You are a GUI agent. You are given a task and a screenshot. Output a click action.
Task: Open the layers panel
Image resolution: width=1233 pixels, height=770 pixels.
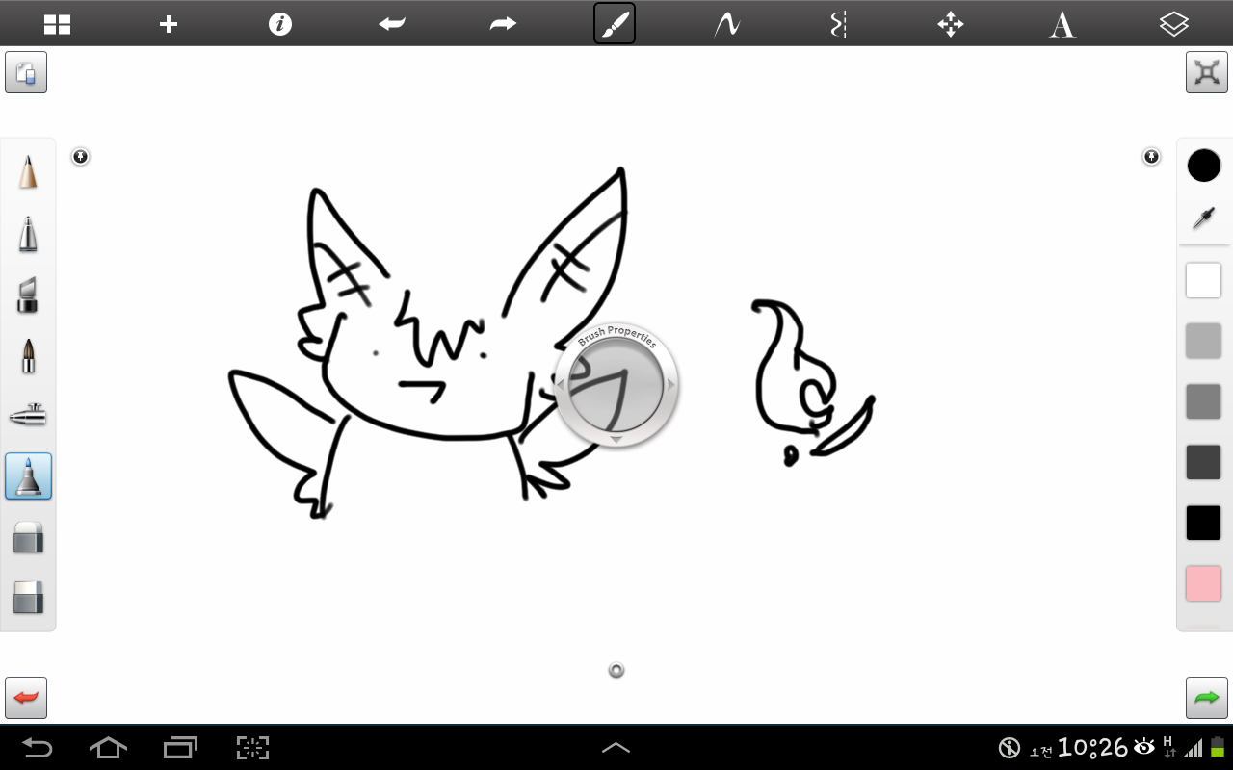pos(1173,24)
